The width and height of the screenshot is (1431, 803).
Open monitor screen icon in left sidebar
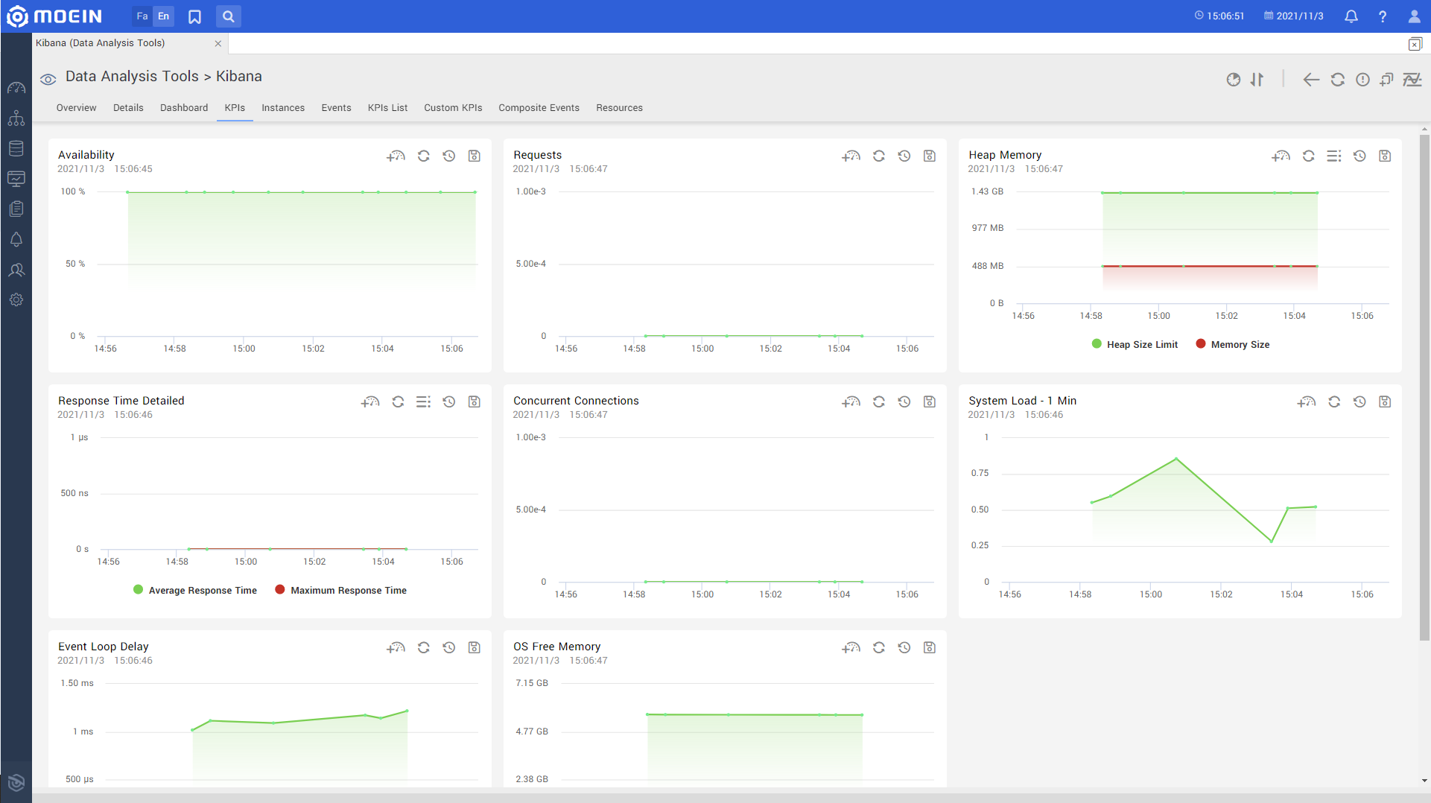pyautogui.click(x=16, y=179)
